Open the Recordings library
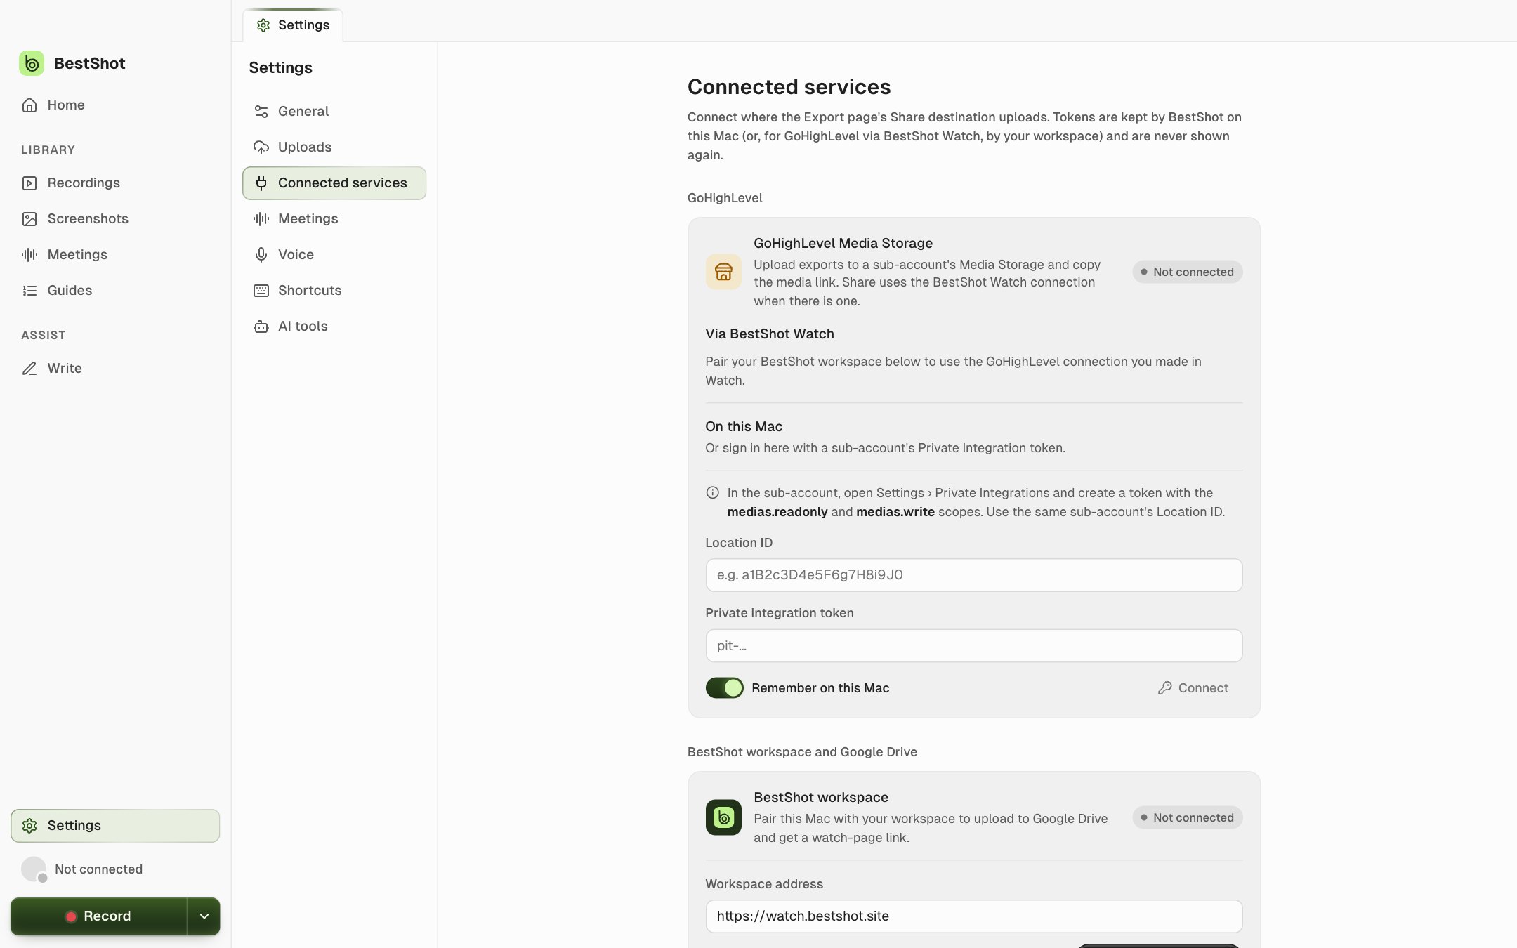 [x=115, y=183]
